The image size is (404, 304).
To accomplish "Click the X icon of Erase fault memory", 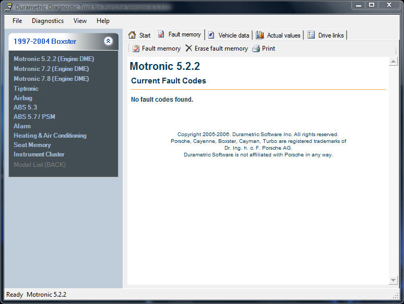I will 188,48.
